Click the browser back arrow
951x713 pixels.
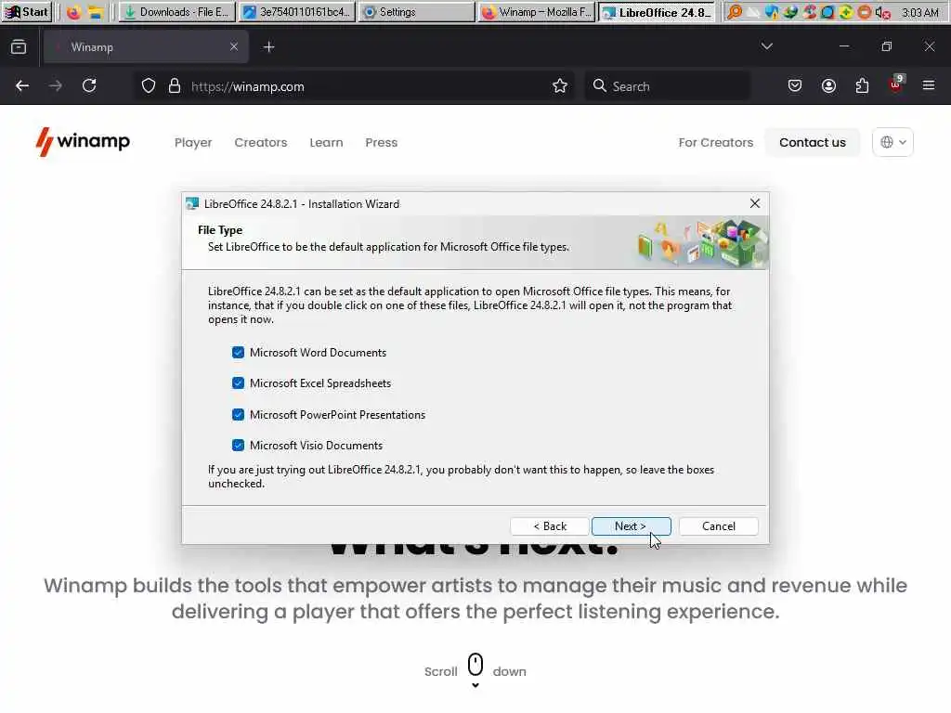coord(22,86)
